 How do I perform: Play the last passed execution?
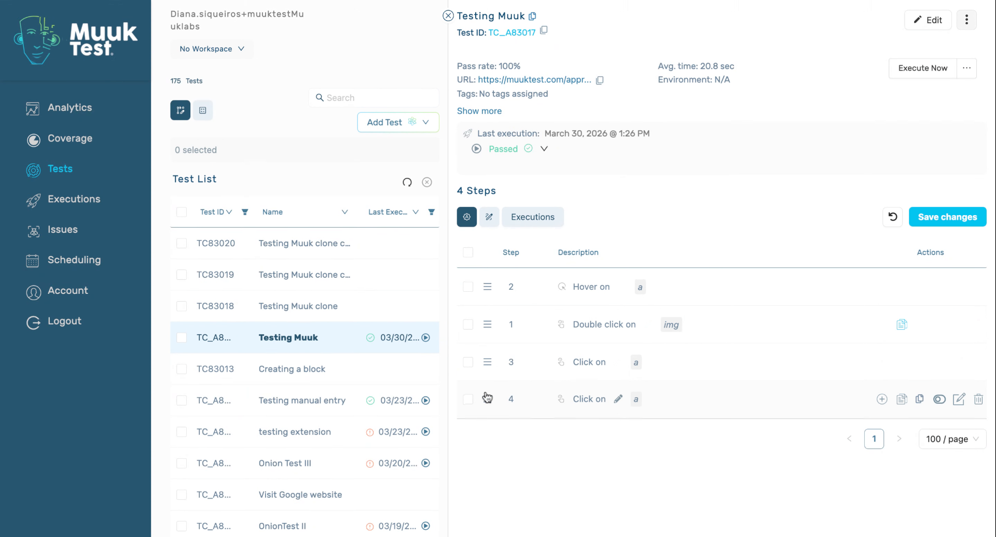476,149
